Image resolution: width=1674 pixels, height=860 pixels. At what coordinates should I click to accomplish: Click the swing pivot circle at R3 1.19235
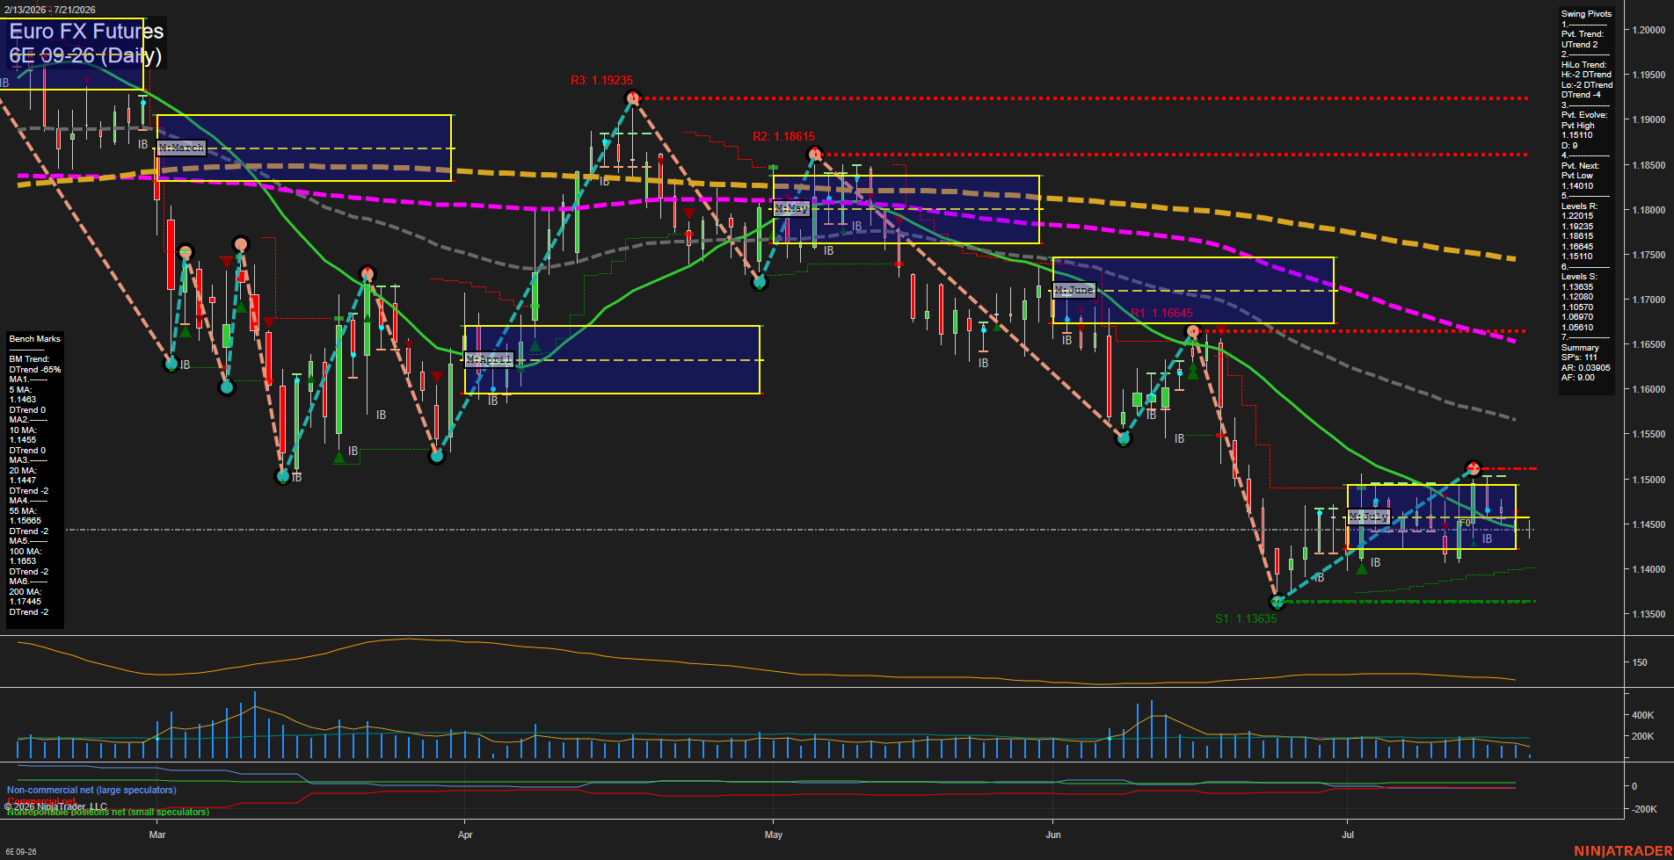[x=632, y=98]
